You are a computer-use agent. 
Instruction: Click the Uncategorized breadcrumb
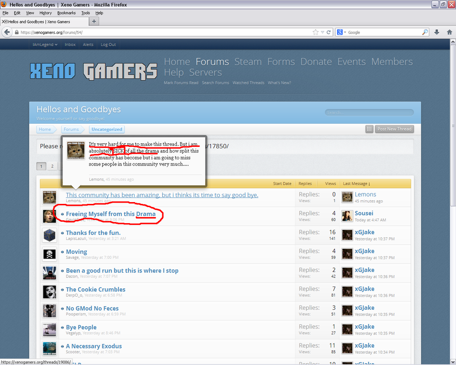(107, 129)
